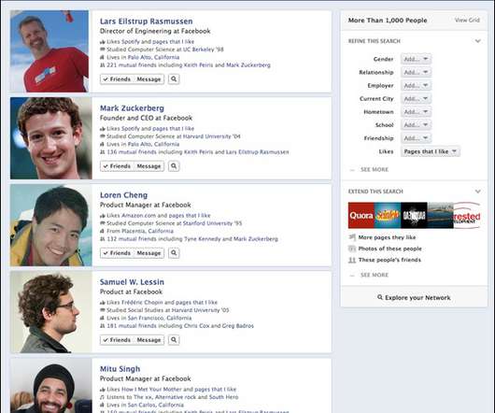This screenshot has height=413, width=495.
Task: Open the Employer Add dropdown
Action: [x=416, y=85]
